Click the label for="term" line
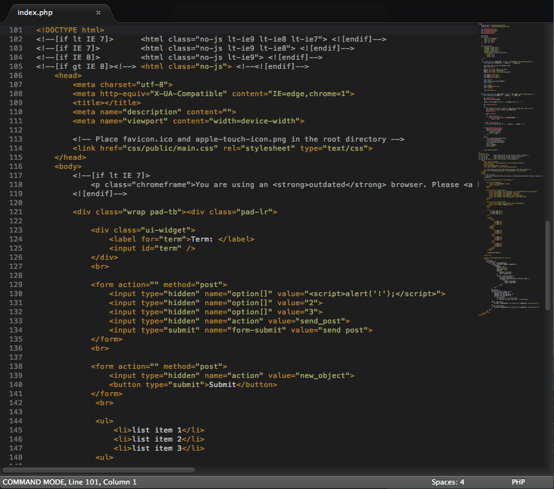 pos(182,239)
